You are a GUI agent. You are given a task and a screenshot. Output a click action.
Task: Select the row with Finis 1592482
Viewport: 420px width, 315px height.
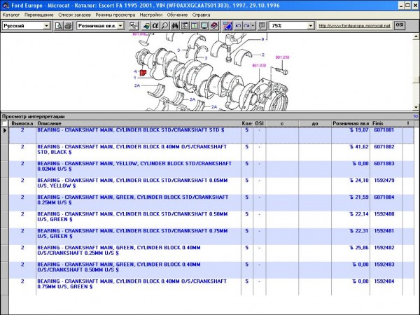[x=211, y=253]
